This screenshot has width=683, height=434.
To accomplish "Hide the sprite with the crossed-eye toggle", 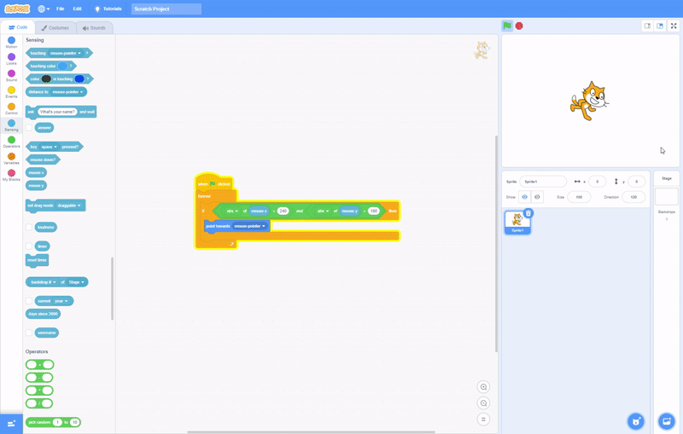I will pyautogui.click(x=537, y=197).
